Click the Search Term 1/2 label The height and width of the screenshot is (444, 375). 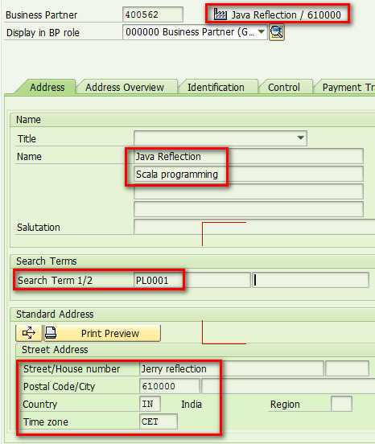point(55,281)
